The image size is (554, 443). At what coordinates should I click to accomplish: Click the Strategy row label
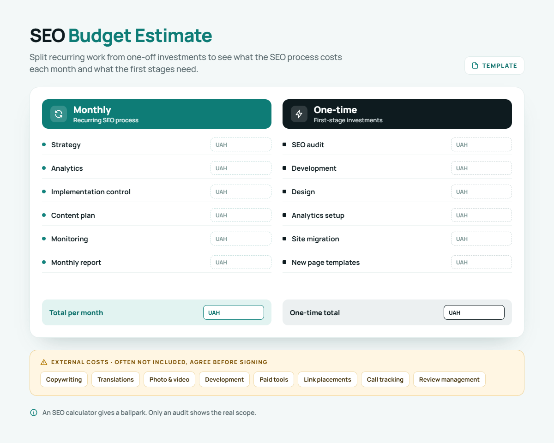(x=66, y=144)
